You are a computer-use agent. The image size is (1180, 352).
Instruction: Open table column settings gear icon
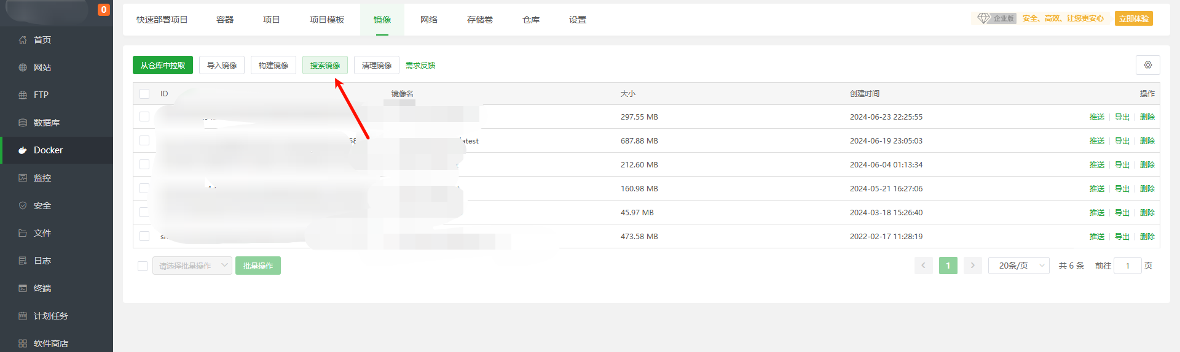coord(1147,65)
